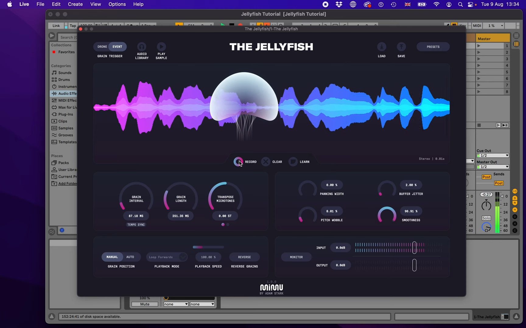This screenshot has width=526, height=328.
Task: Open the Help menu
Action: (138, 4)
